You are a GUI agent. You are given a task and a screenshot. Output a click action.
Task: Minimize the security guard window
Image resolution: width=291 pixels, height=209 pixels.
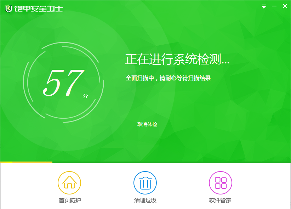point(274,6)
